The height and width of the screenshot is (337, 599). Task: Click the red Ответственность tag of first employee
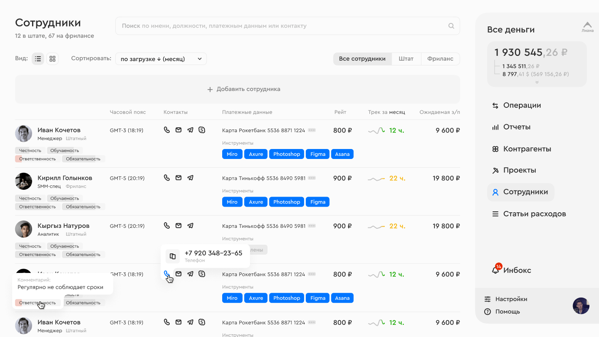coord(37,159)
